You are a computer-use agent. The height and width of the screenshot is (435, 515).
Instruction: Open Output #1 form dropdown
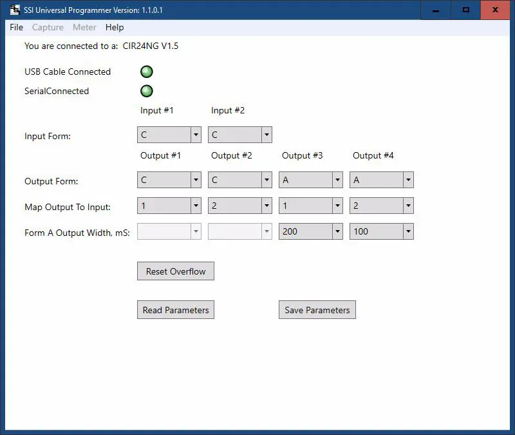[169, 180]
